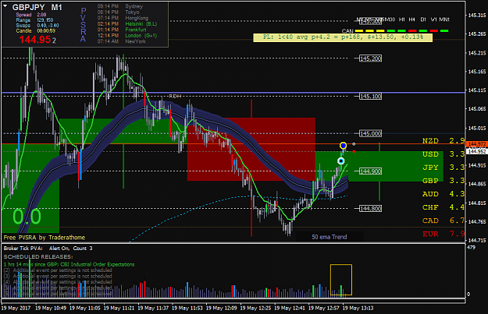Image resolution: width=488 pixels, height=314 pixels.
Task: Select the Spread 2.00 readout
Action: coord(31,15)
